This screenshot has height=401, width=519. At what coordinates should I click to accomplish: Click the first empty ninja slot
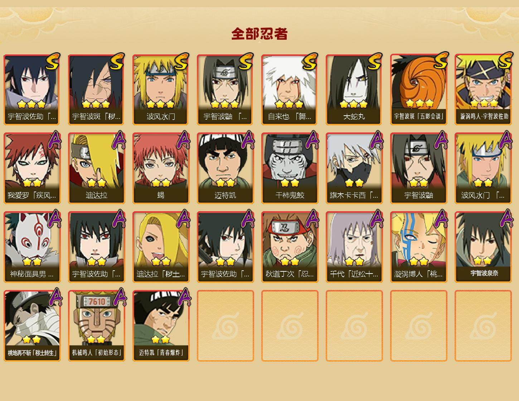point(225,326)
